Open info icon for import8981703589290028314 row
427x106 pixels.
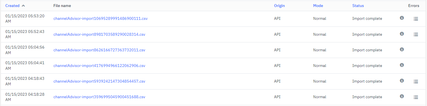coord(402,34)
